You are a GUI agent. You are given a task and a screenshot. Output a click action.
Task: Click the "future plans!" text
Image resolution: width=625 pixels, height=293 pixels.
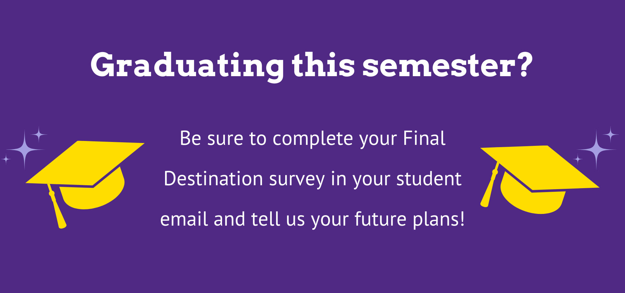tap(410, 219)
